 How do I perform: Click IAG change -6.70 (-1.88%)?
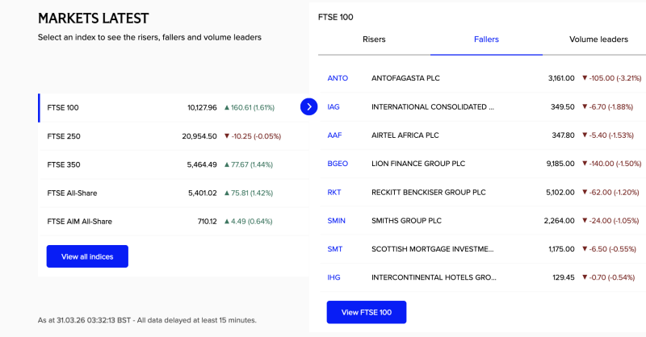[608, 107]
